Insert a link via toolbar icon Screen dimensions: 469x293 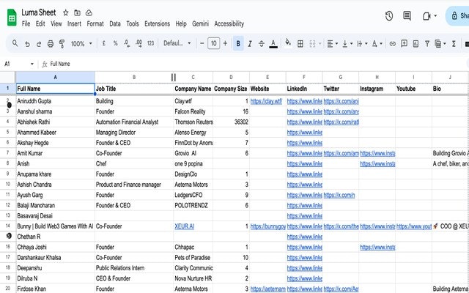point(393,44)
